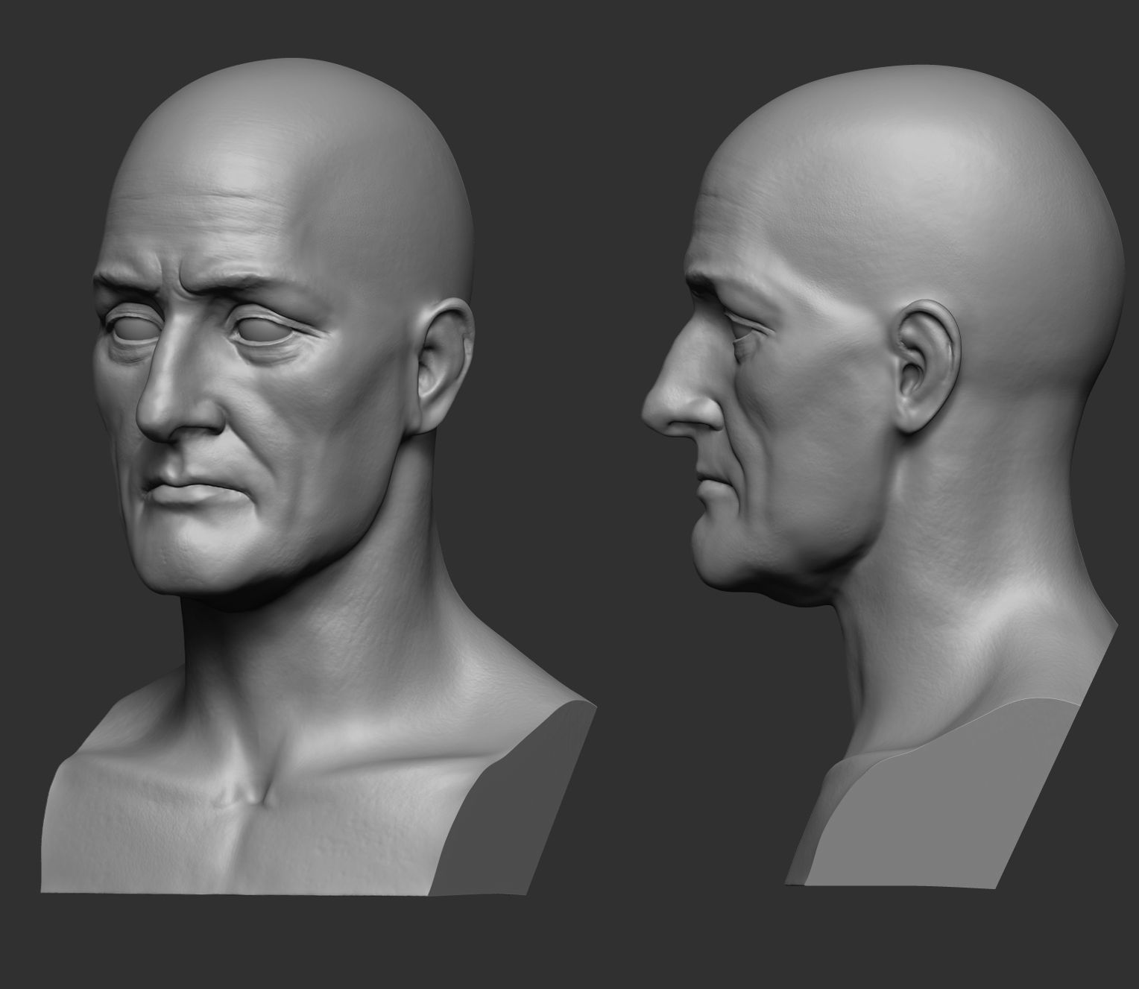This screenshot has width=1139, height=989.
Task: Select the side profile head sculpt
Action: [x=883, y=477]
